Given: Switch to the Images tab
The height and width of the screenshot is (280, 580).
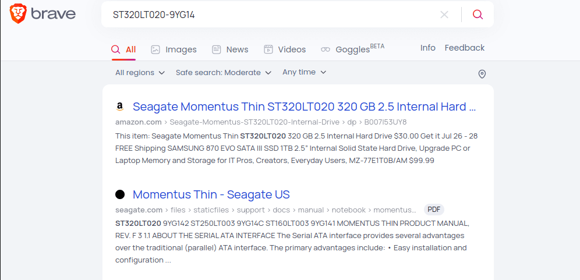Looking at the screenshot, I should click(x=174, y=49).
